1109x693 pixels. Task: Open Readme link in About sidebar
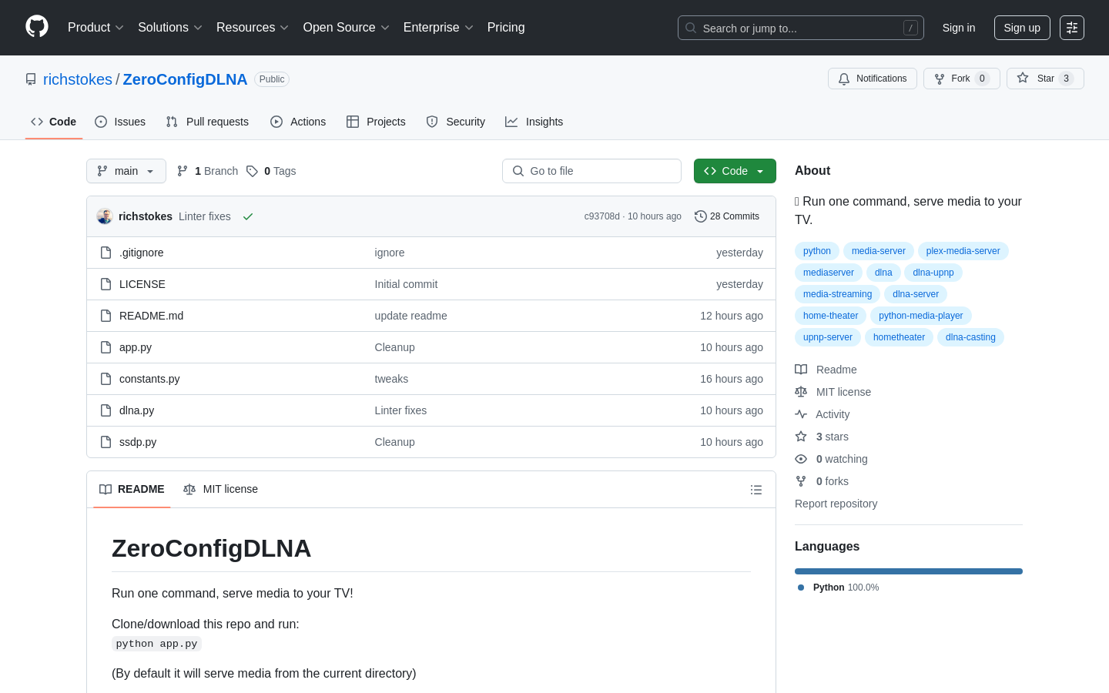[826, 370]
